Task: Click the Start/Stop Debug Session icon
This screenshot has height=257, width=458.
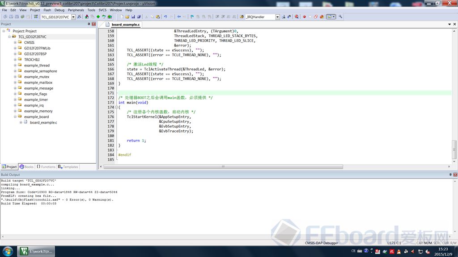Action: (296, 17)
